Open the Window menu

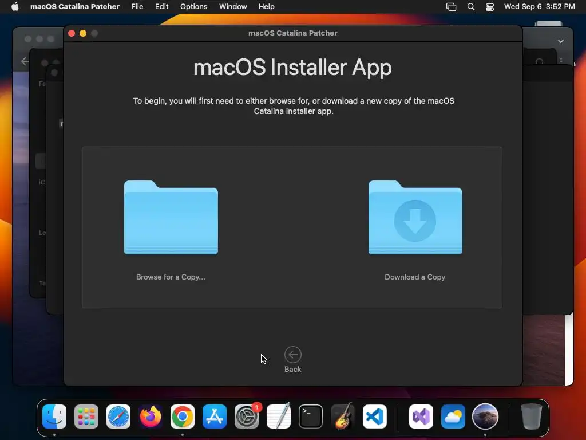(x=233, y=6)
